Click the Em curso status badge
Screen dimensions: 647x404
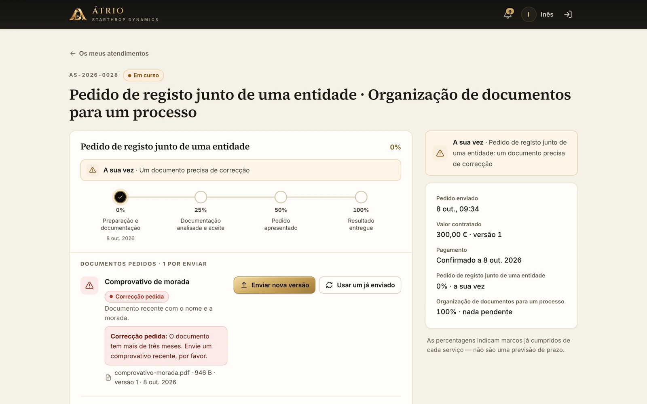(144, 75)
